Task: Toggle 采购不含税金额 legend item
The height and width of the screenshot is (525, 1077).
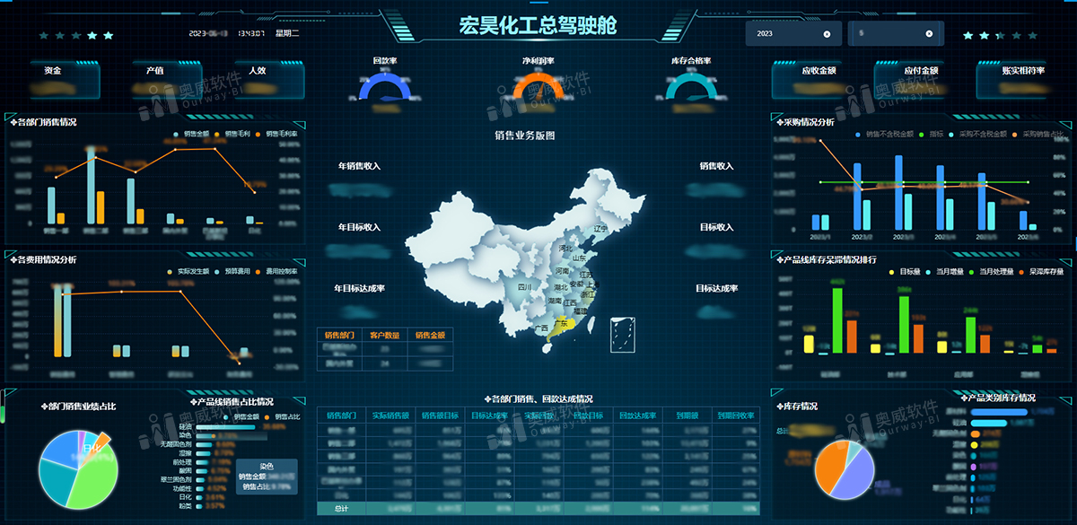Action: click(977, 134)
